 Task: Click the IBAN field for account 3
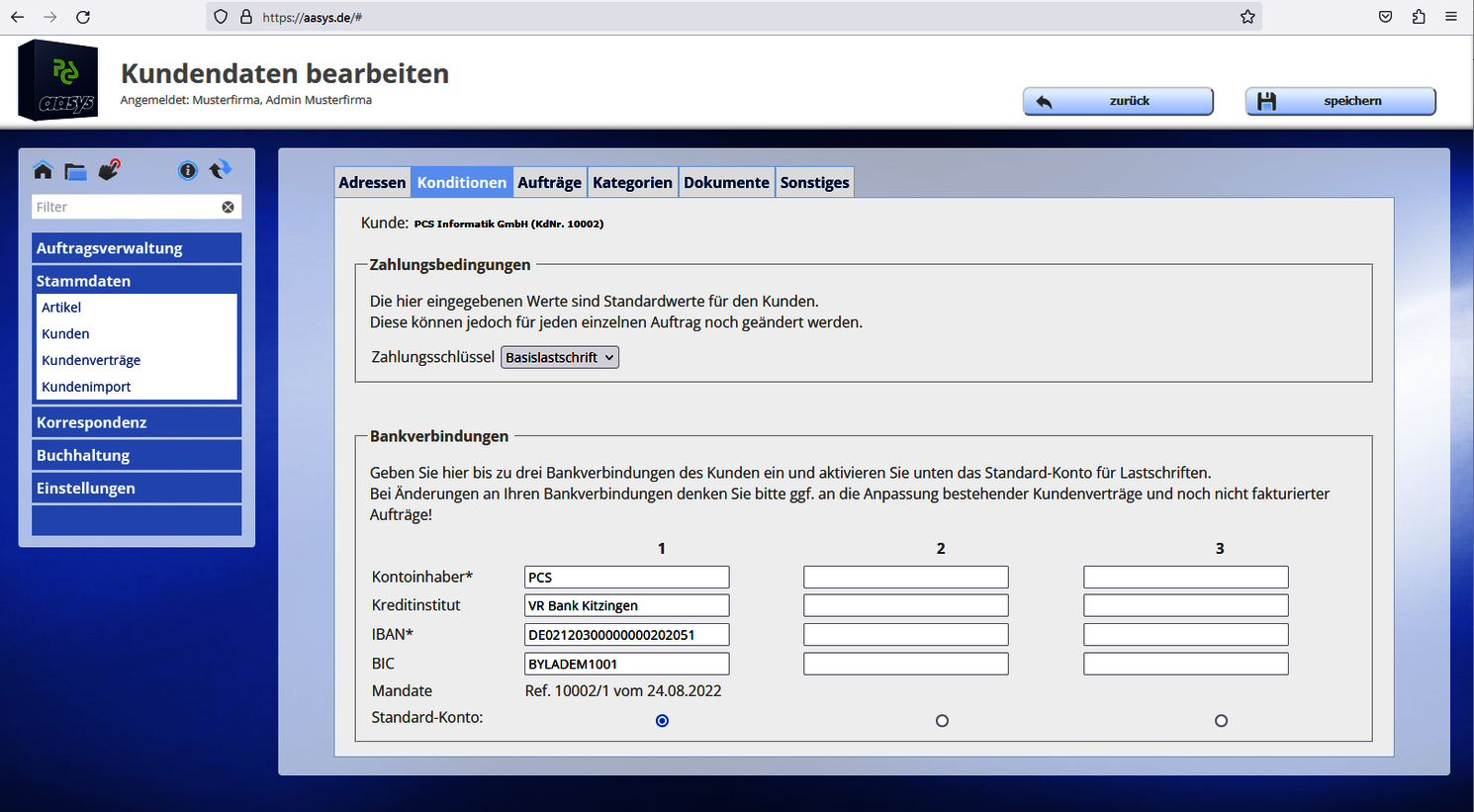pos(1186,635)
